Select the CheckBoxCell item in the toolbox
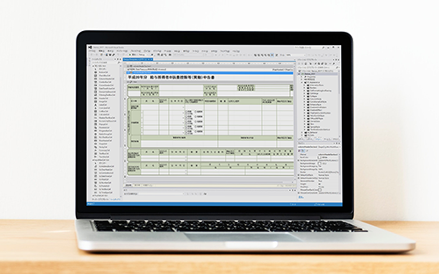This screenshot has height=274, width=439. point(105,75)
